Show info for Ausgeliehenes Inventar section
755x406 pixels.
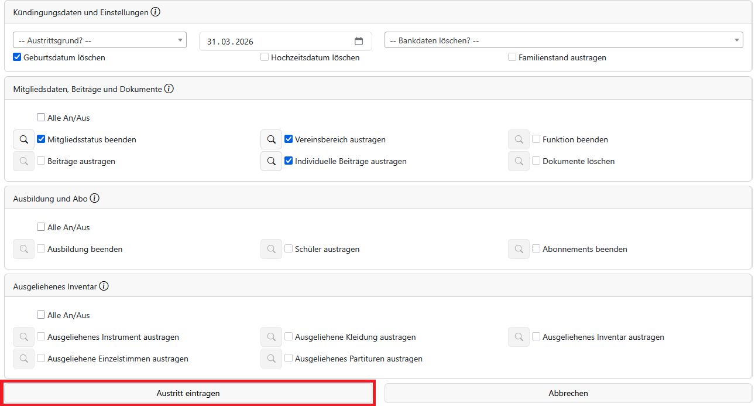click(x=104, y=286)
